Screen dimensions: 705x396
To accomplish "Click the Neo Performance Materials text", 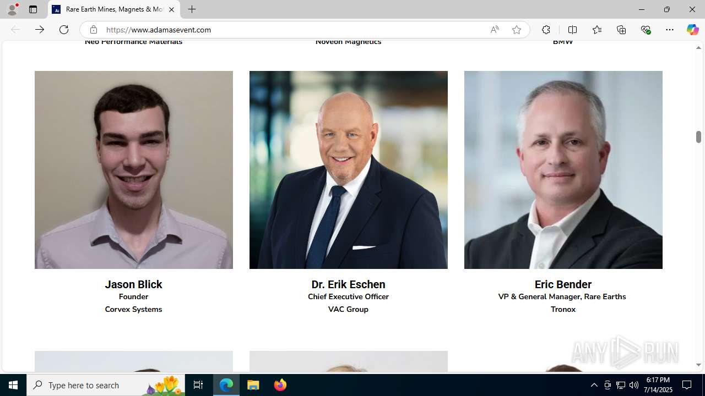I will coord(133,42).
